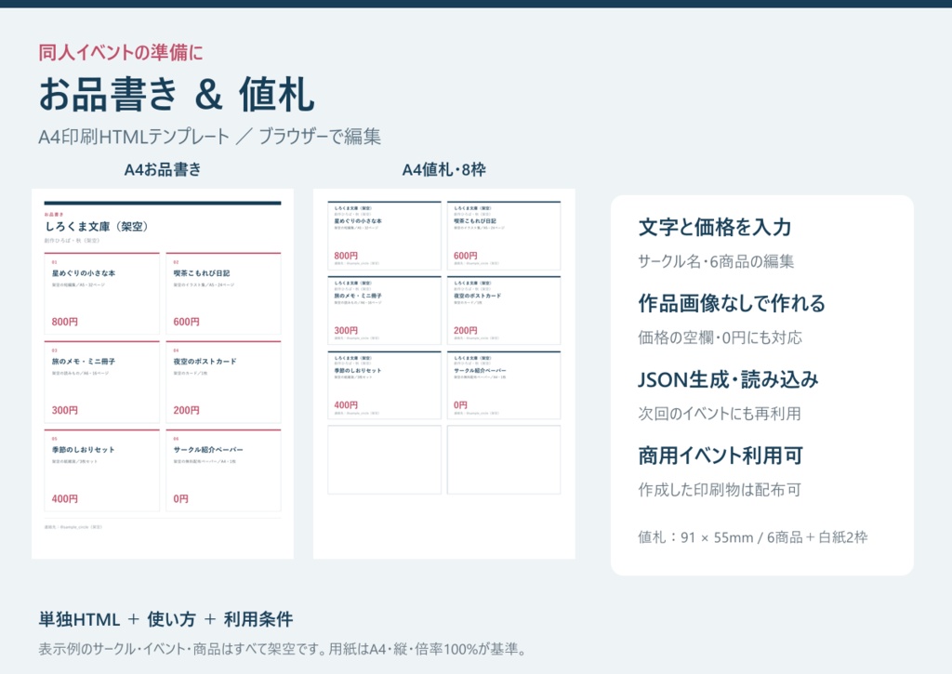Click the 600円 price in the お品書き preview
952x674 pixels.
(186, 322)
